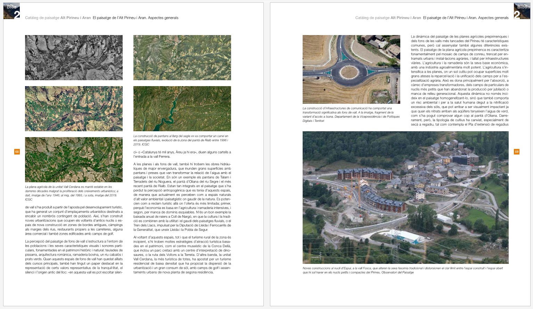The height and width of the screenshot is (309, 533).
Task: Click the left page header 'Catàleg de paisatge'
Action: coord(42,18)
